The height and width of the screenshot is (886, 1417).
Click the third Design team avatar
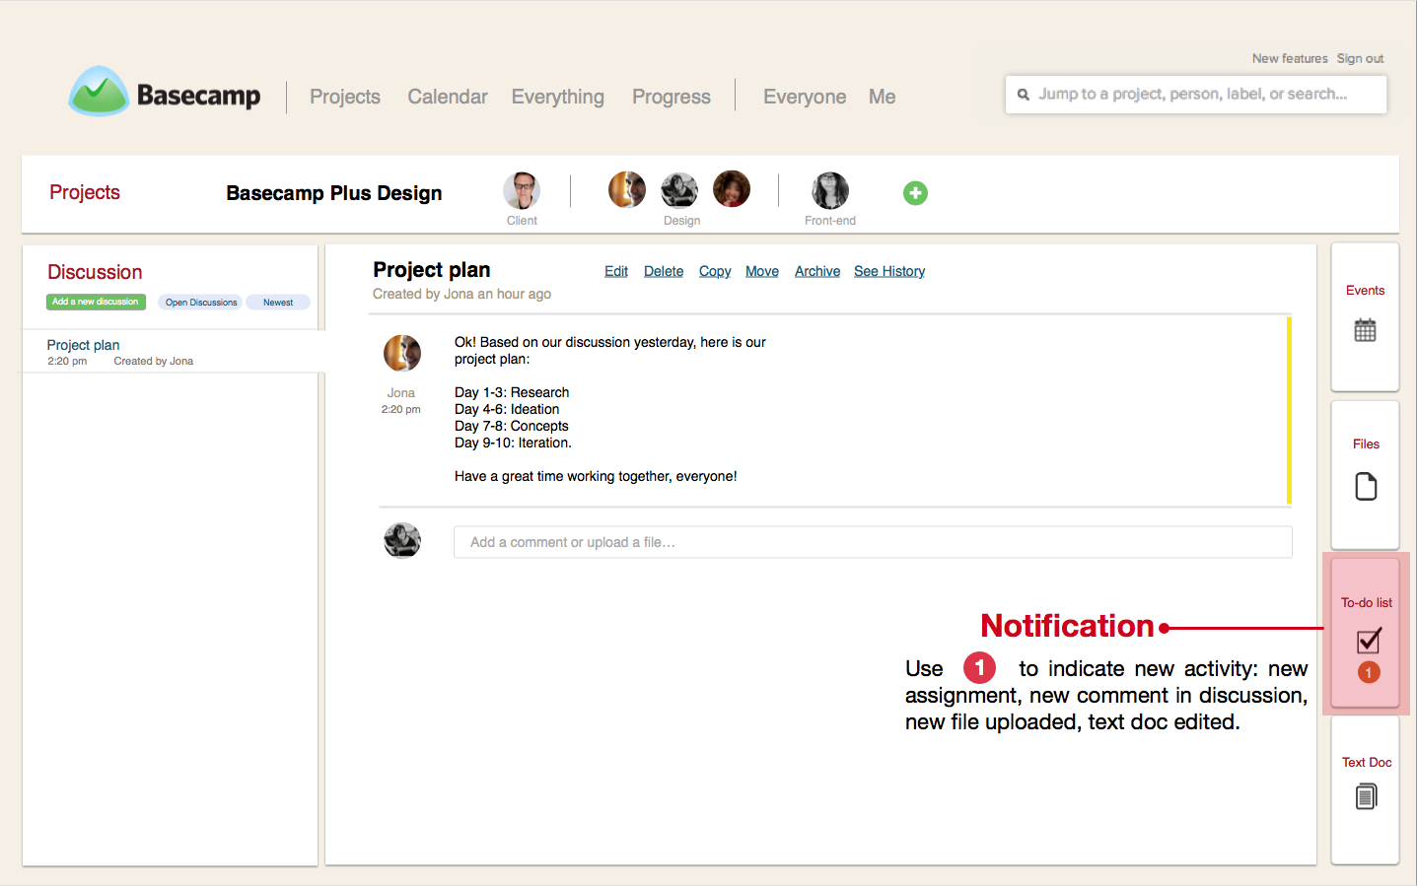click(x=732, y=188)
